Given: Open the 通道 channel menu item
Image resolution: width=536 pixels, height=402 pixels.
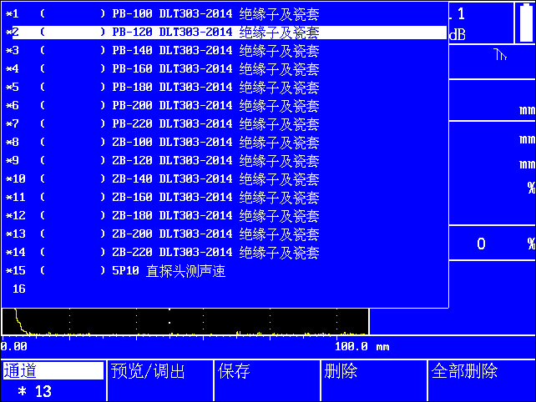Looking at the screenshot, I should click(x=53, y=371).
